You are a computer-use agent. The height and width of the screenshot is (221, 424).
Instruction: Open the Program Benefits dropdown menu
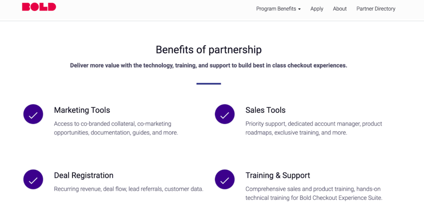coord(278,9)
